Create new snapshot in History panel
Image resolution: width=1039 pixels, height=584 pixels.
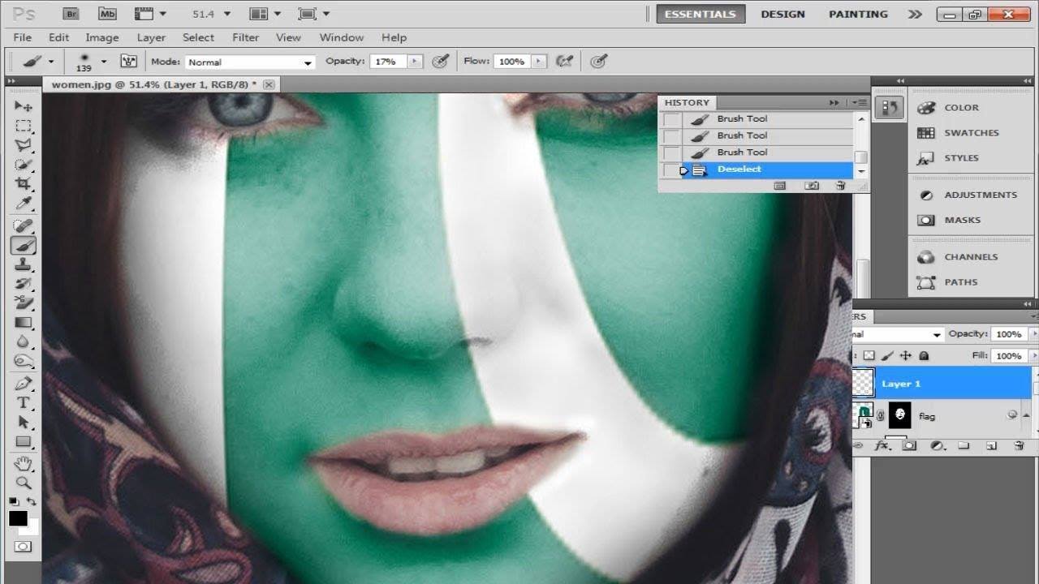[x=811, y=186]
